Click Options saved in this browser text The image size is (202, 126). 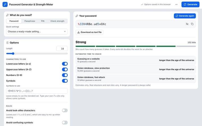[157, 4]
